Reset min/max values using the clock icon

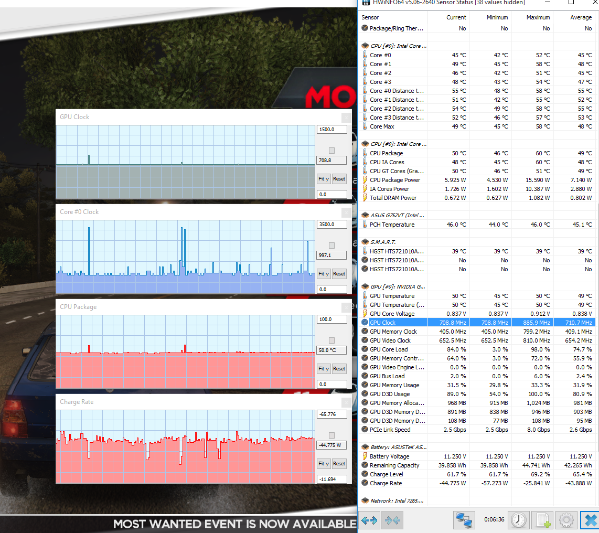[518, 520]
